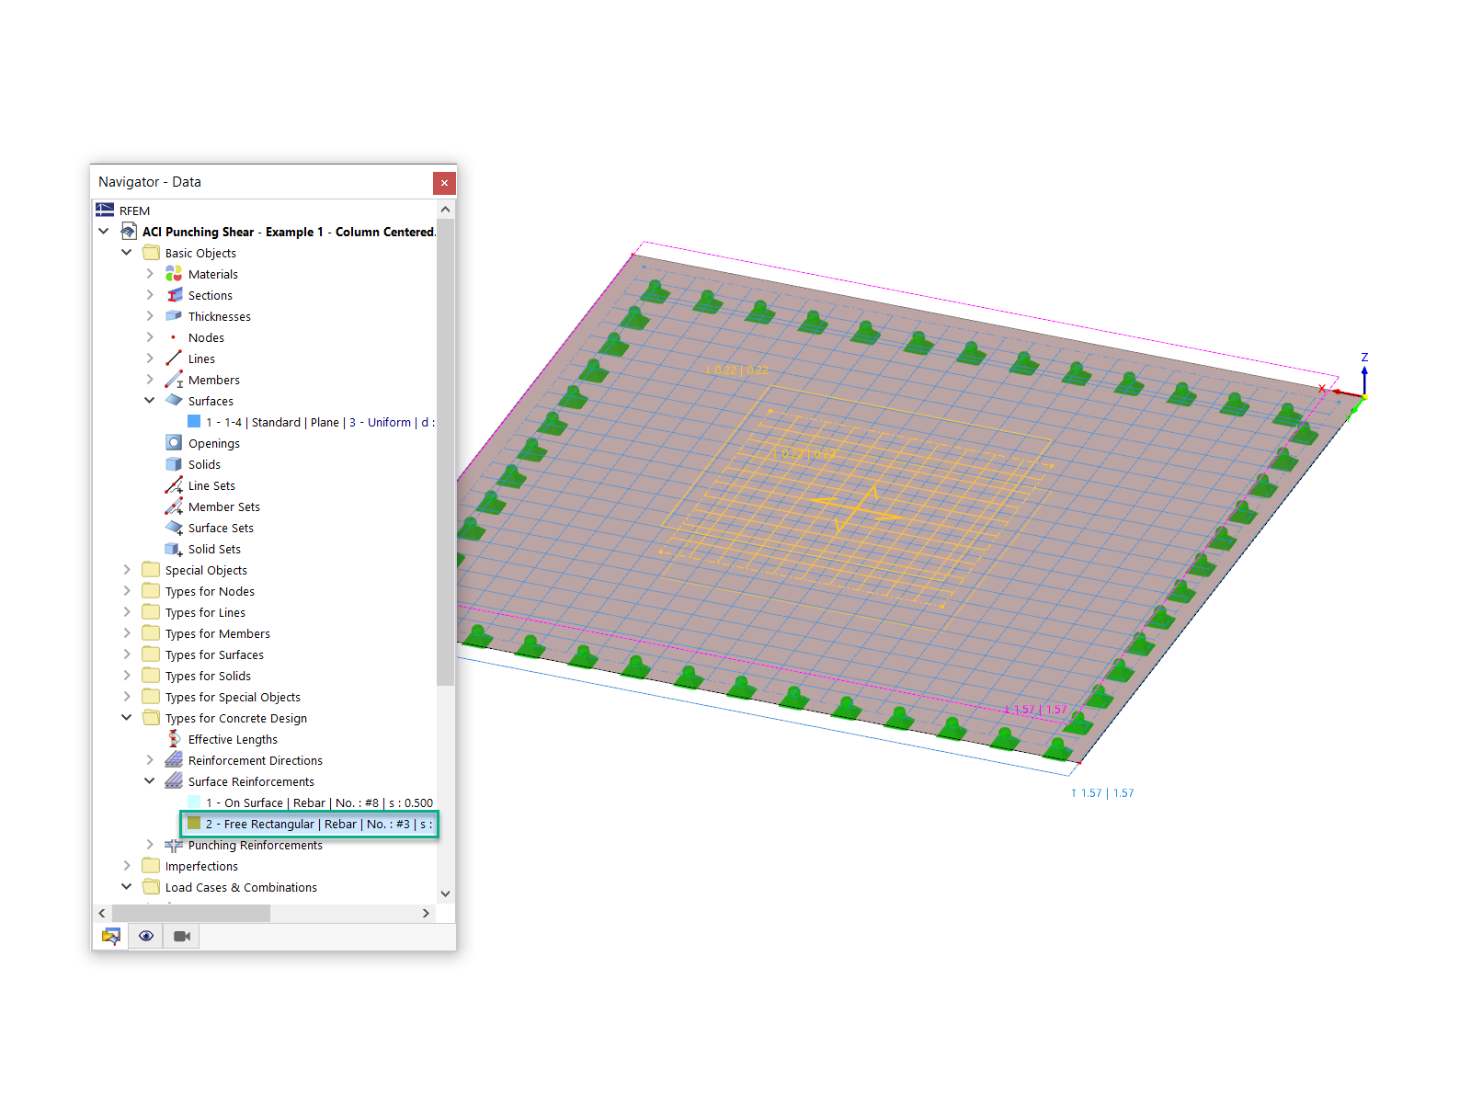Select the Punching Reinforcements icon
Image resolution: width=1471 pixels, height=1104 pixels.
click(x=173, y=845)
